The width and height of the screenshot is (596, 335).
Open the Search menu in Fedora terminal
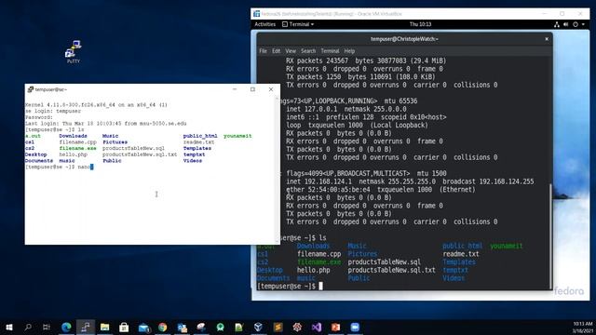coord(308,51)
